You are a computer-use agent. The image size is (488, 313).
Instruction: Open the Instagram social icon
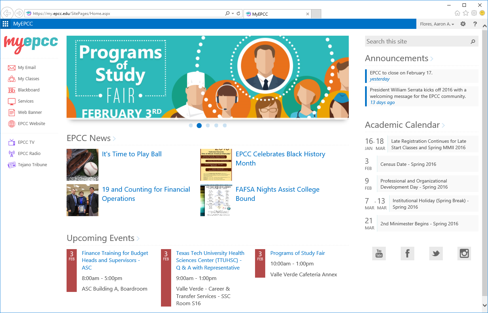tap(464, 254)
